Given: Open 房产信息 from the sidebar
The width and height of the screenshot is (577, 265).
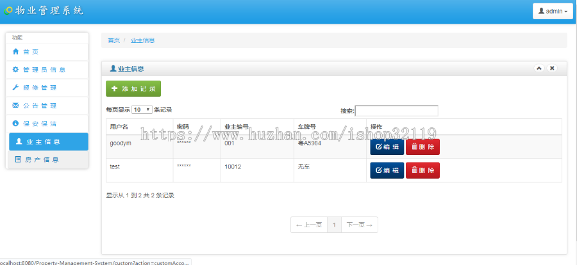Looking at the screenshot, I should pos(48,160).
